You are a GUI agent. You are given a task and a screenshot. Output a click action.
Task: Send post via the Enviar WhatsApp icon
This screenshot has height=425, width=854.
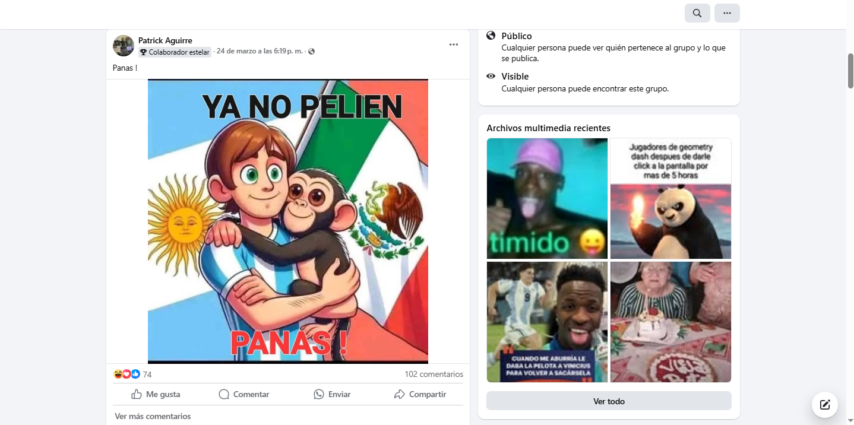(332, 394)
